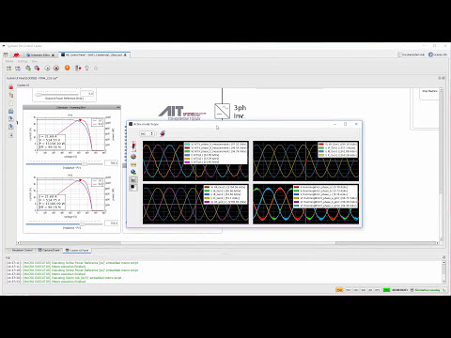The width and height of the screenshot is (451, 338).
Task: Click the second sidebar icon below the lock
Action: coord(11,95)
